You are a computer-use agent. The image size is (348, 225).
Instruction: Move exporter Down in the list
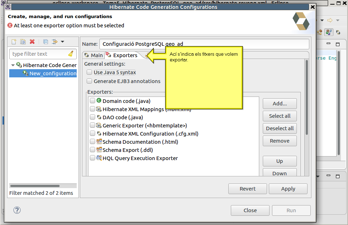tap(280, 172)
